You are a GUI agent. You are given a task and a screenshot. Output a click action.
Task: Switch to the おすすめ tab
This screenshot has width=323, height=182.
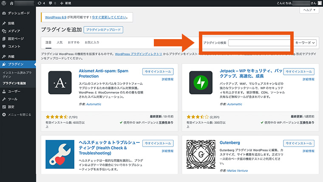[x=73, y=43]
